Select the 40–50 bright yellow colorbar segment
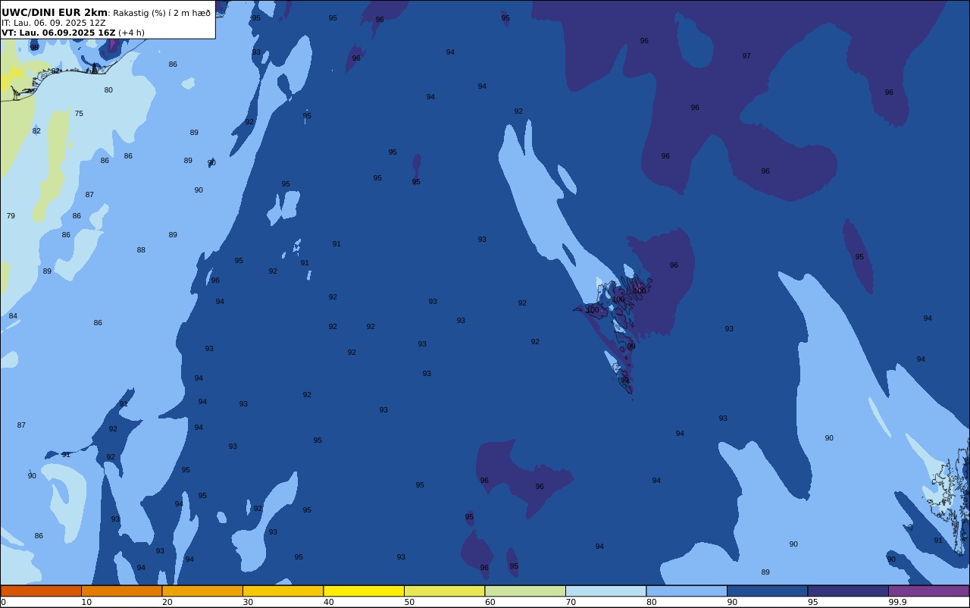The height and width of the screenshot is (608, 970). tap(364, 591)
